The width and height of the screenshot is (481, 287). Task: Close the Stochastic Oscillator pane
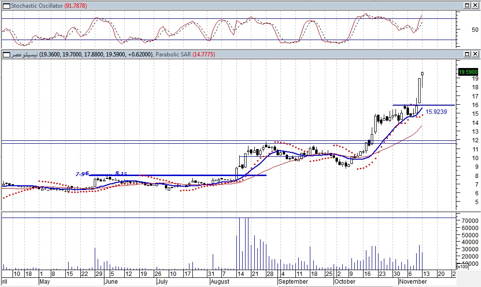(x=475, y=5)
